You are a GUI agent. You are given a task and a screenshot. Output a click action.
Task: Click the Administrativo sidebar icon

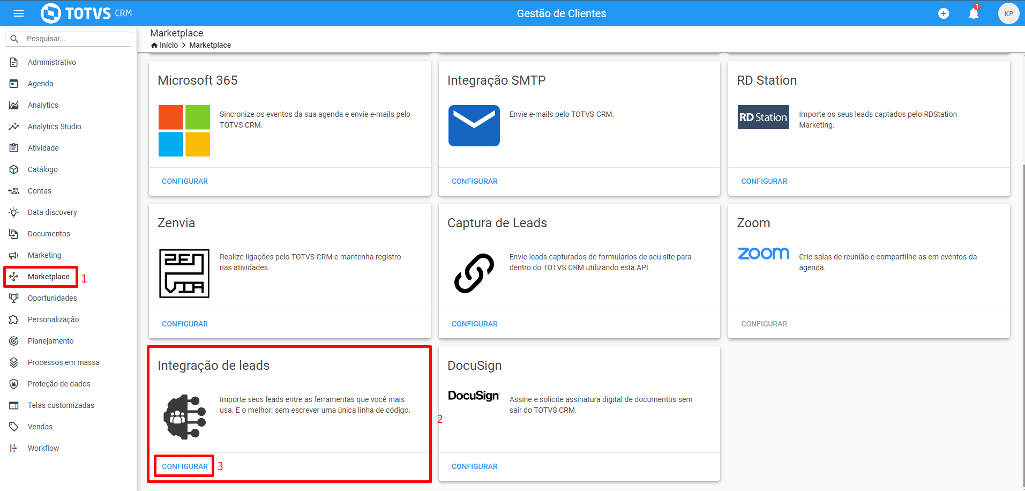click(14, 62)
